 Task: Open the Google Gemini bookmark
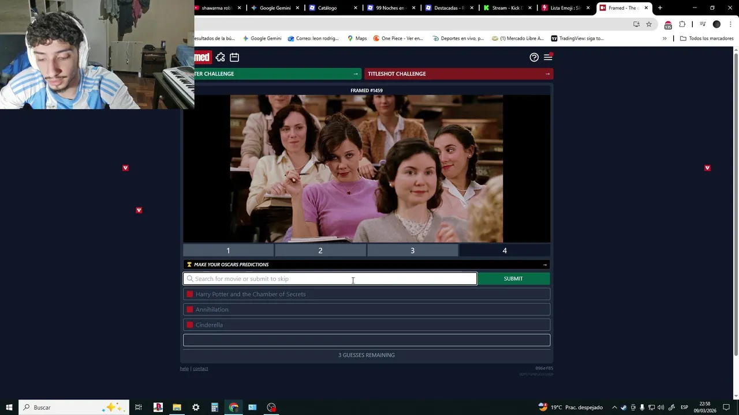point(262,39)
